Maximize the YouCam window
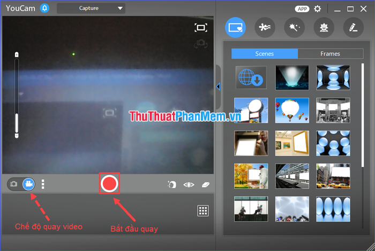 (350, 9)
